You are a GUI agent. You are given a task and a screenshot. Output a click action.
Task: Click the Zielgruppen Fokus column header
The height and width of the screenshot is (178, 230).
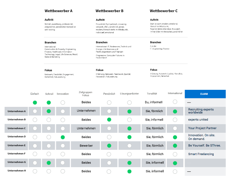pyautogui.click(x=85, y=94)
